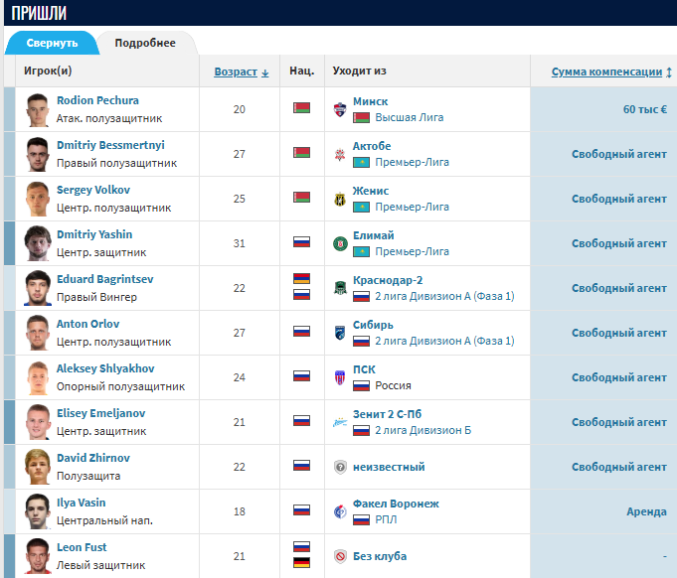Screen dimensions: 677x578
Task: Switch to the Свернуть tab
Action: (x=52, y=43)
